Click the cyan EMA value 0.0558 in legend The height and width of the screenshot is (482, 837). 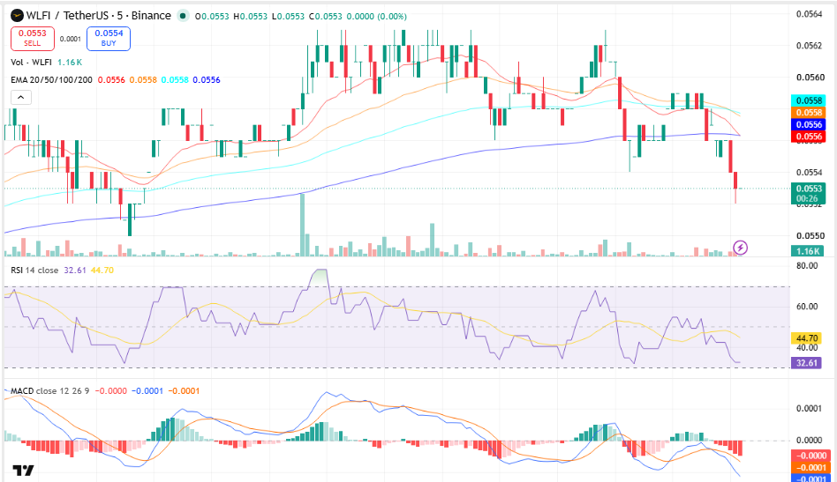pyautogui.click(x=175, y=80)
